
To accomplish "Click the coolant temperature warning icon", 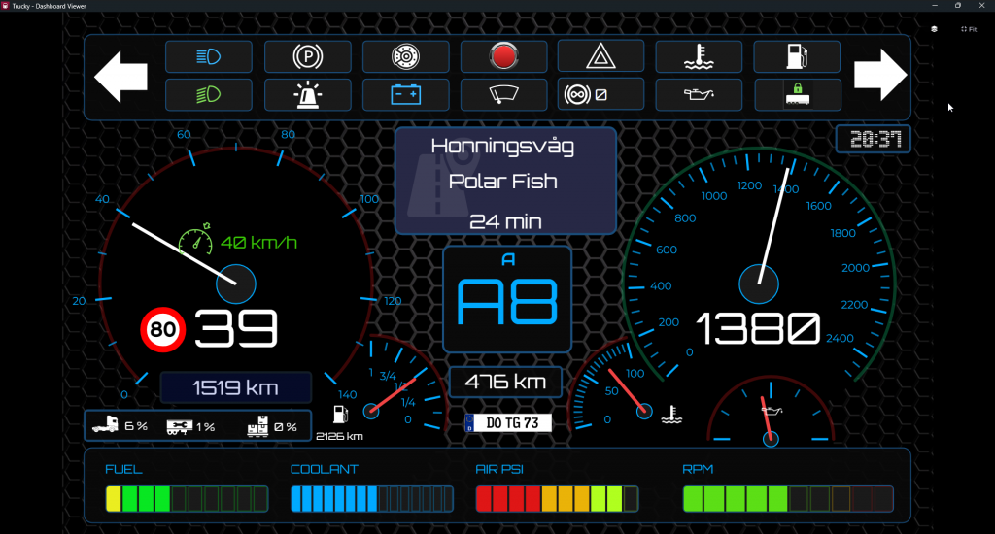I will pyautogui.click(x=700, y=57).
